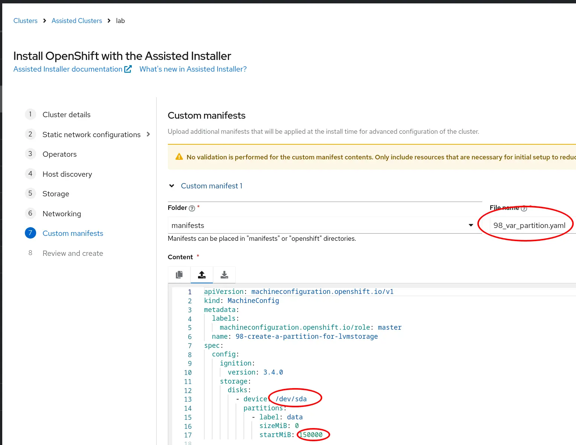Click the 'metadata:' line in editor

click(221, 310)
